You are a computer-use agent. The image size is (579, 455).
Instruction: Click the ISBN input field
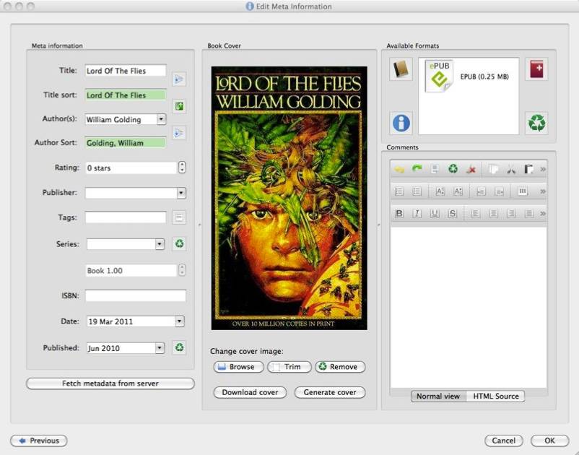tap(135, 295)
